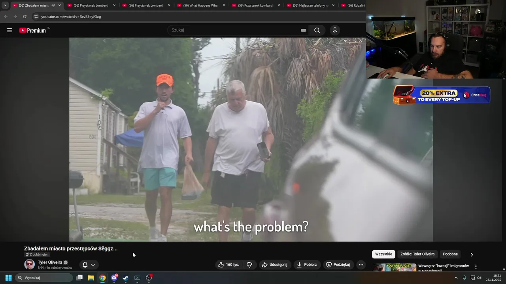This screenshot has height=284, width=506.
Task: Close the Najlepsze telefony tab
Action: [334, 6]
